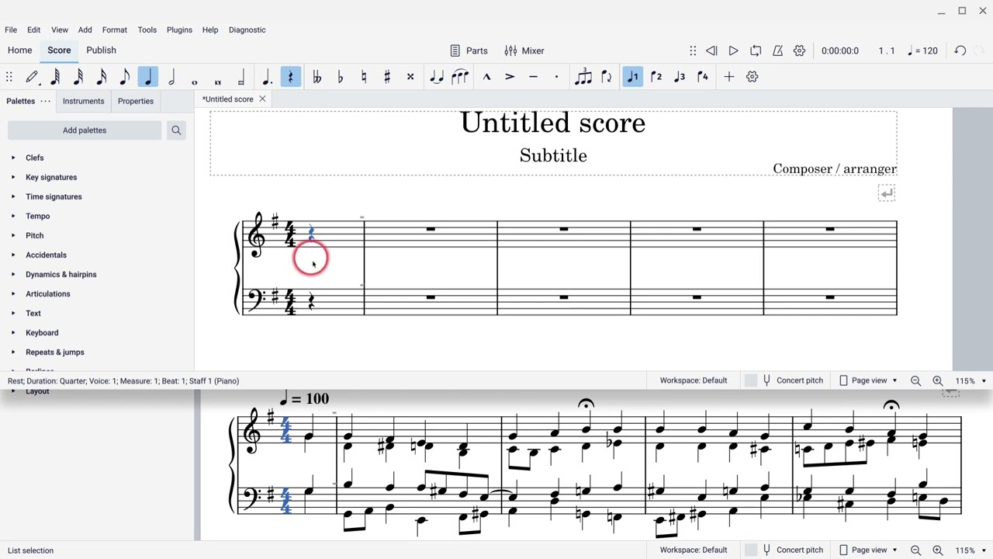993x559 pixels.
Task: Flip note direction
Action: point(607,77)
